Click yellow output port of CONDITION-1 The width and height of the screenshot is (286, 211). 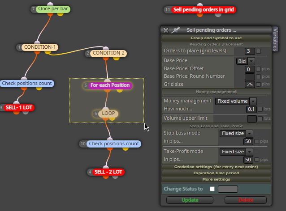click(x=48, y=52)
